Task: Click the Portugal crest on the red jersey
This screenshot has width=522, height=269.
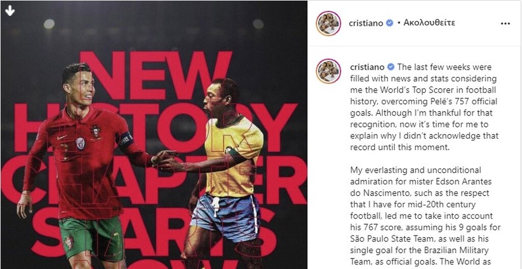Action: coord(95,130)
